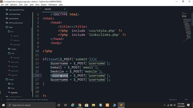
Task: Open the Find menu
Action: (x=21, y=5)
